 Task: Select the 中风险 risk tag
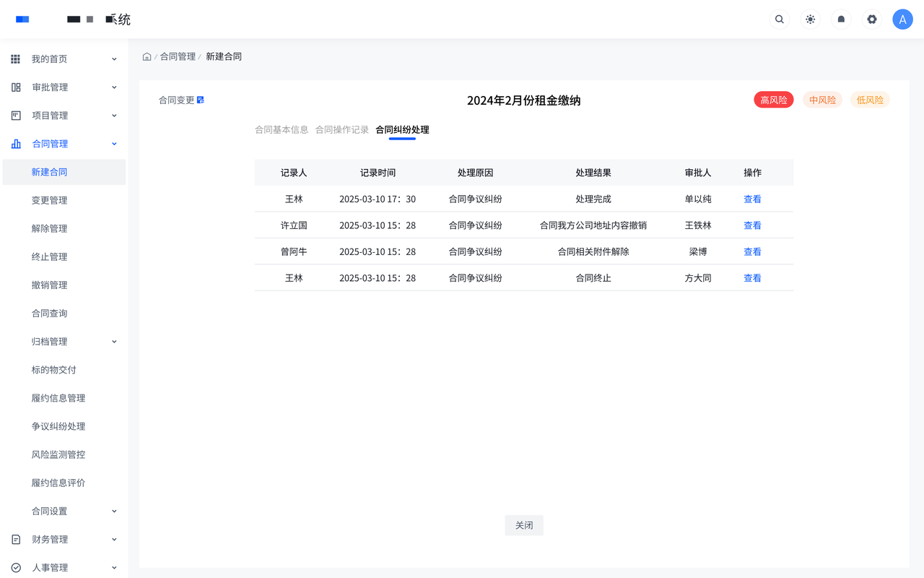pos(822,100)
